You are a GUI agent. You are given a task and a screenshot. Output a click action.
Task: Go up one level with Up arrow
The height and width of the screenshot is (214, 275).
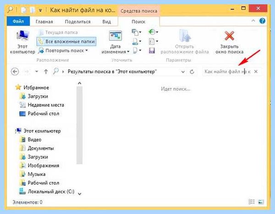click(x=46, y=71)
